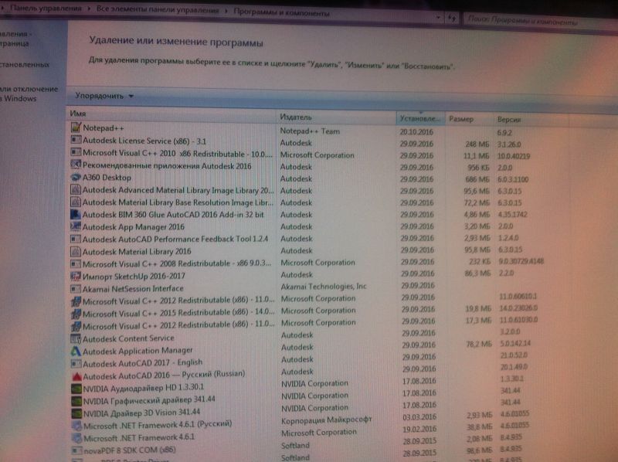The image size is (618, 462).
Task: Click the 10.0.40219 version cell
Action: (x=514, y=156)
